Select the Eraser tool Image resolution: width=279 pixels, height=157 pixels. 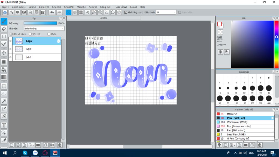pos(4,29)
